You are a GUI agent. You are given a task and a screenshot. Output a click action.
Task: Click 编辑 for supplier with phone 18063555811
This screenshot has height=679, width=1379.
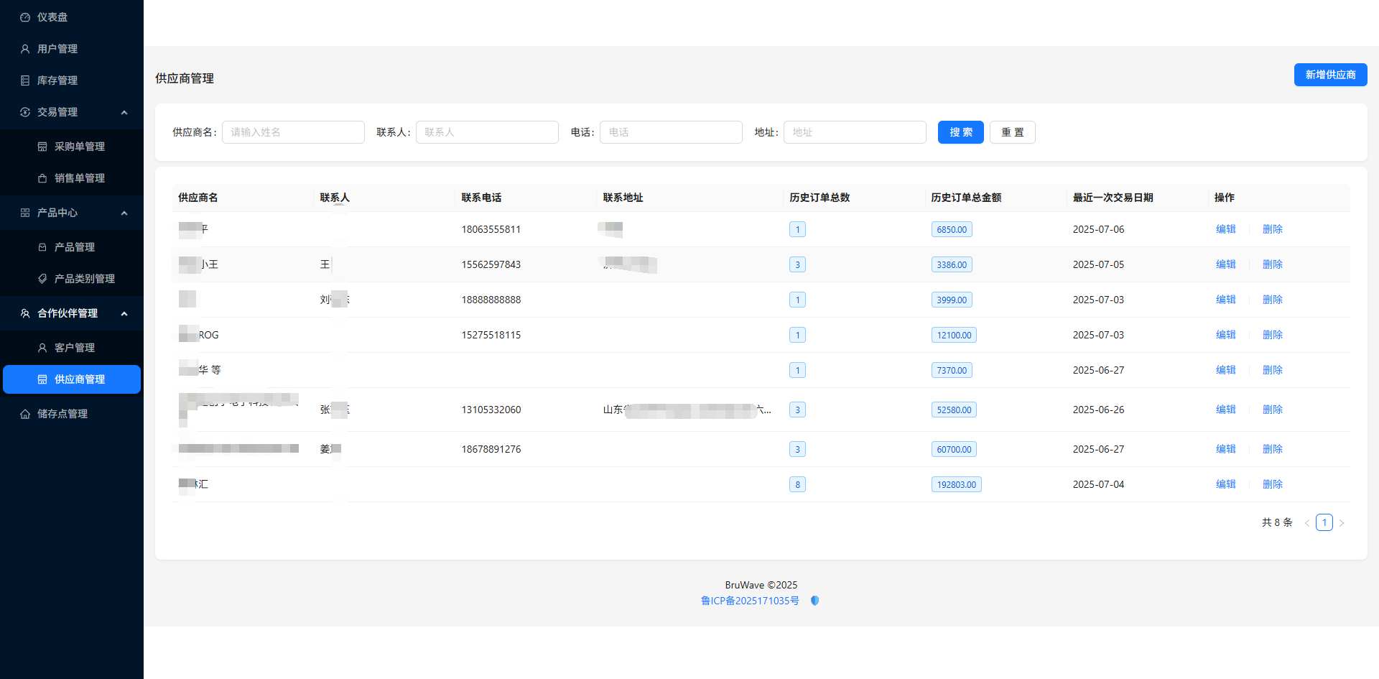pyautogui.click(x=1225, y=229)
